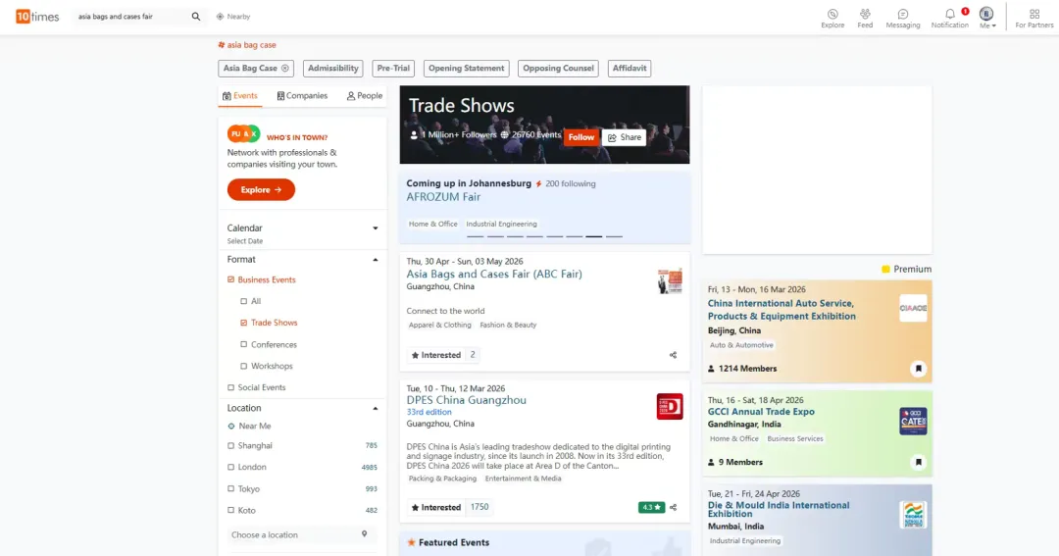Switch to the Events tab
1059x556 pixels.
[240, 96]
